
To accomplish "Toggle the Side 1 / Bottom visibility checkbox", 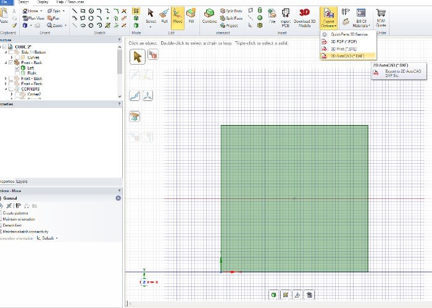I will (11, 52).
